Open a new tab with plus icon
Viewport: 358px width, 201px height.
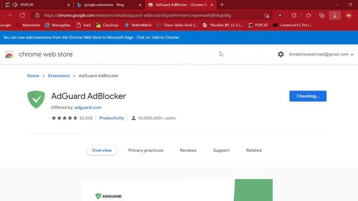pyautogui.click(x=222, y=5)
